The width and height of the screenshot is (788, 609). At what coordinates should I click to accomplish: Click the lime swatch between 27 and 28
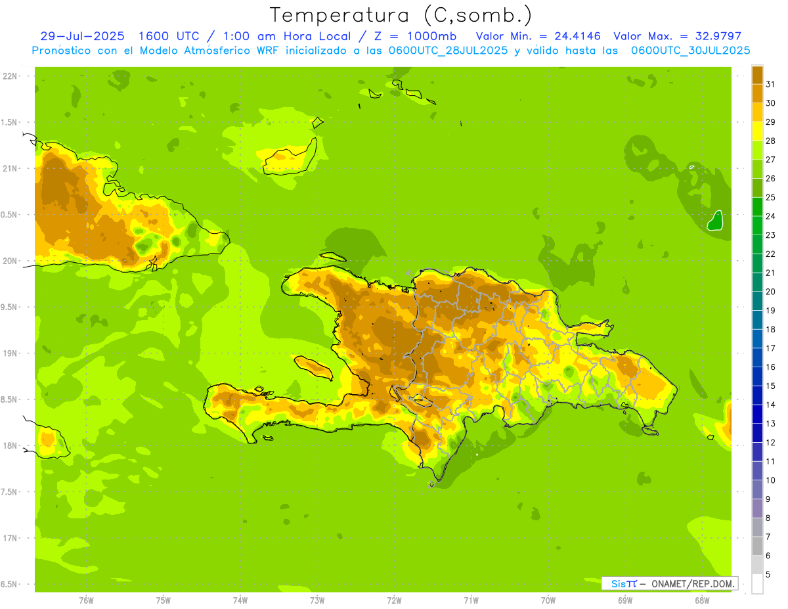[x=757, y=150]
